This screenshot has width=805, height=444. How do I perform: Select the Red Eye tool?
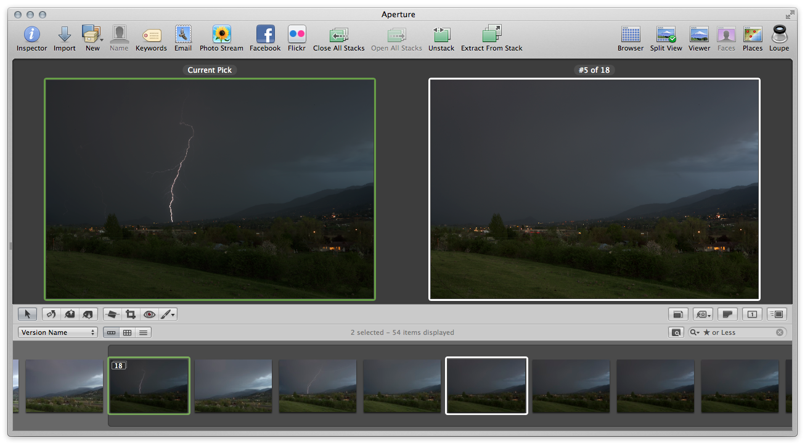click(x=149, y=314)
